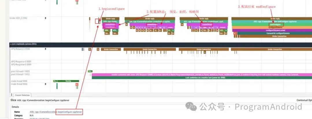
Task: Pin the lower mode thread 9006 track
Action: click(x=45, y=84)
